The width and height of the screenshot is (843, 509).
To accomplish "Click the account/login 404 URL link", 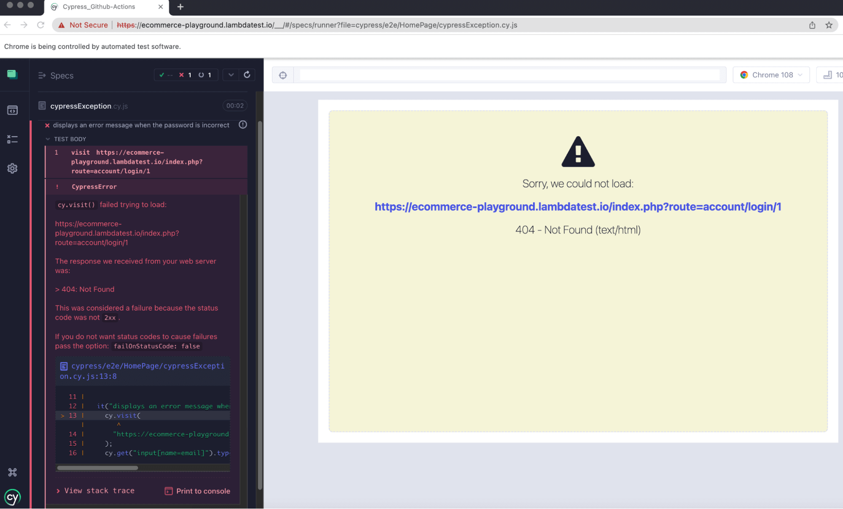I will [577, 207].
